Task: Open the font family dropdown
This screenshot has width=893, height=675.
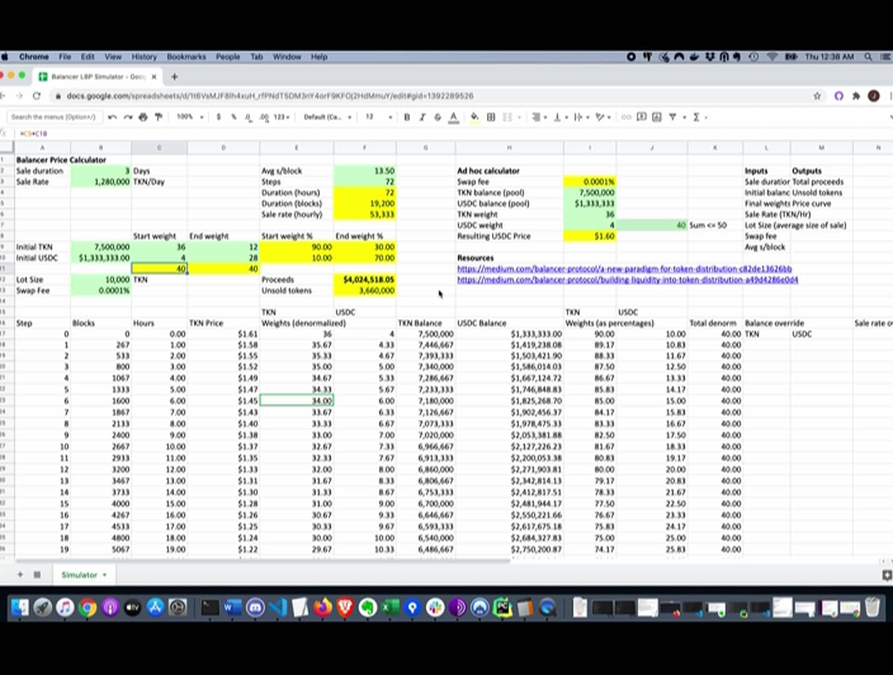Action: (327, 117)
